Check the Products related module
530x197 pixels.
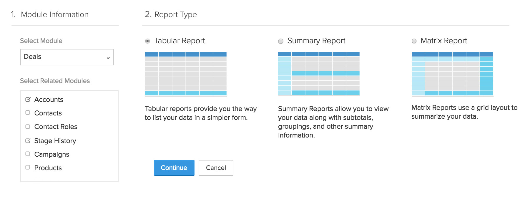28,167
